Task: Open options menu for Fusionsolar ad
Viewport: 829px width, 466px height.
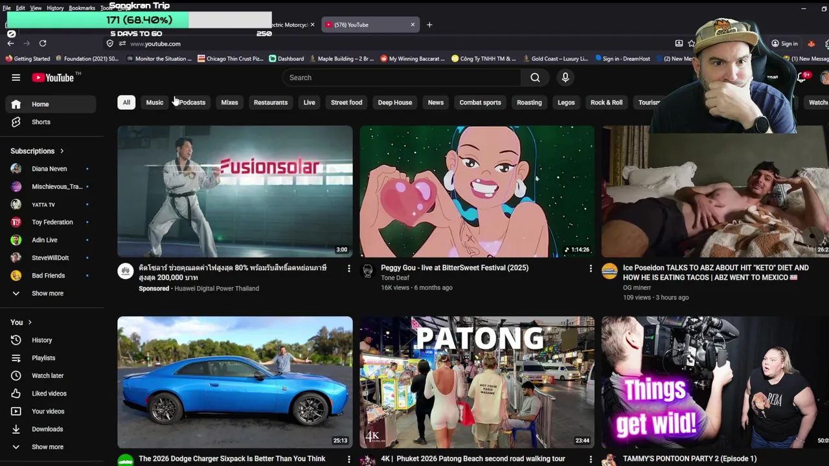Action: pyautogui.click(x=348, y=268)
